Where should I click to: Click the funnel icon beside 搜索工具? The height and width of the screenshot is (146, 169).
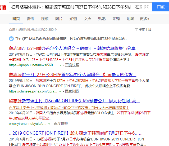136,30
